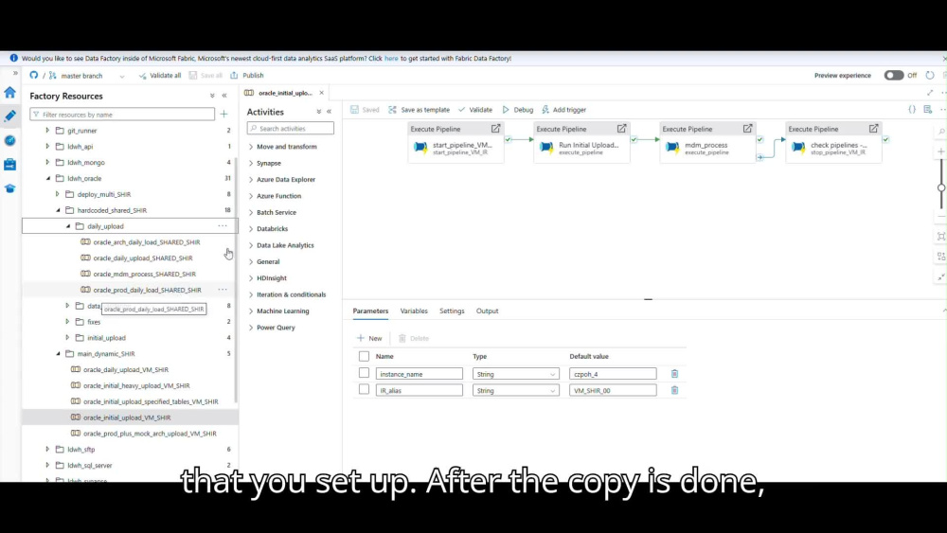This screenshot has height=533, width=947.
Task: Click Filter resources by name field
Action: [x=122, y=115]
